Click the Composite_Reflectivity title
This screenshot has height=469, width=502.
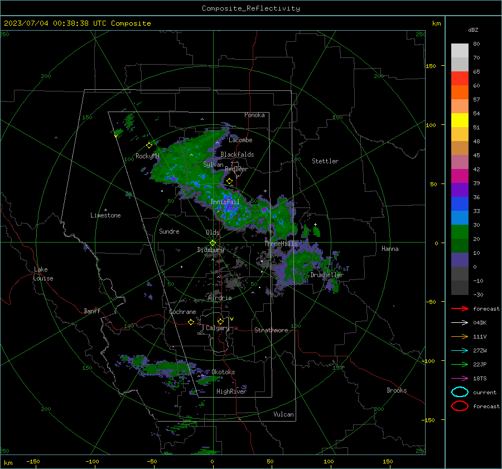[x=251, y=8]
